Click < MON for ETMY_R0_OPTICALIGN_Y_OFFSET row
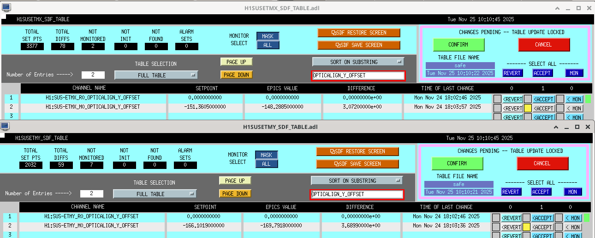Screen dimensions: 595x238 pyautogui.click(x=573, y=218)
